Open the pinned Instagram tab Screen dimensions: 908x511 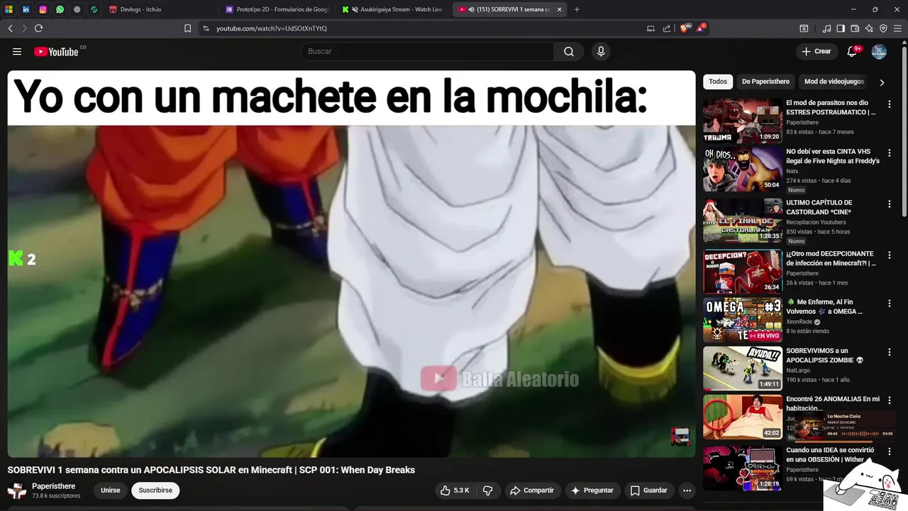pos(43,9)
